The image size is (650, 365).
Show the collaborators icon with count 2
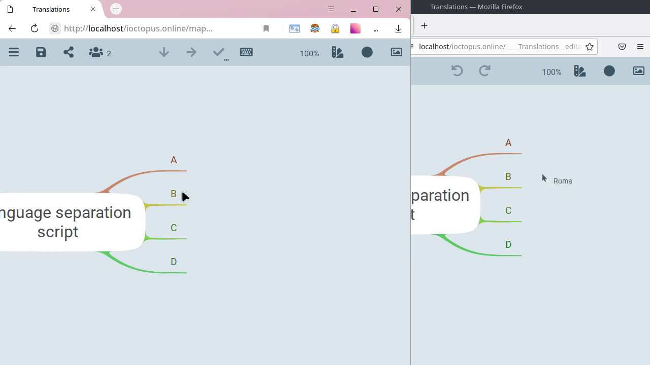tap(100, 53)
